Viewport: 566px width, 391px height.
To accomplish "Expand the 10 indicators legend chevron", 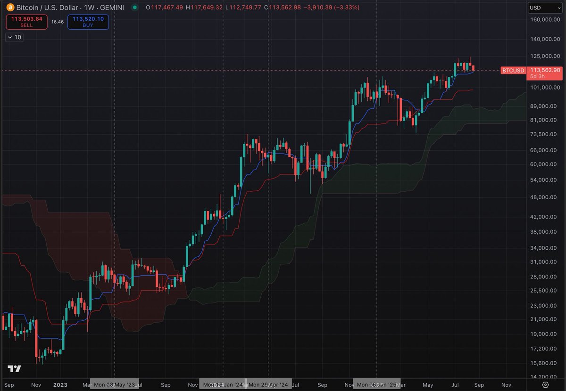I will coord(10,37).
